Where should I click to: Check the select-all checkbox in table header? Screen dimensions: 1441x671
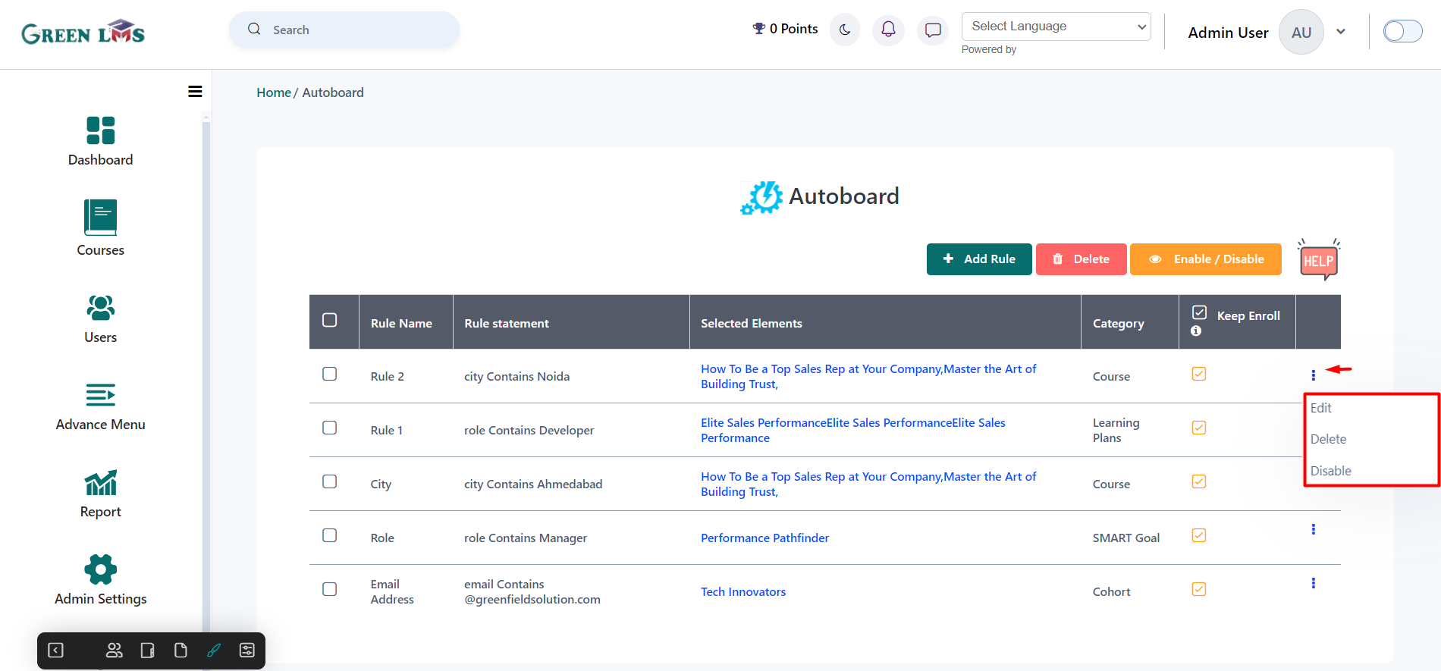[330, 320]
